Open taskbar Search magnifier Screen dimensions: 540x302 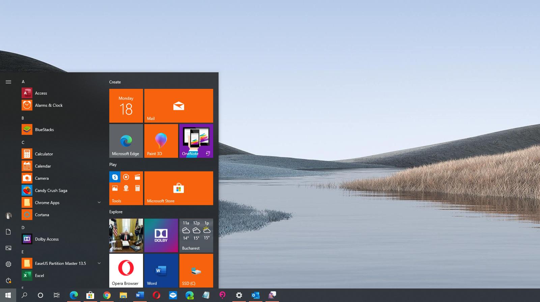(24, 295)
